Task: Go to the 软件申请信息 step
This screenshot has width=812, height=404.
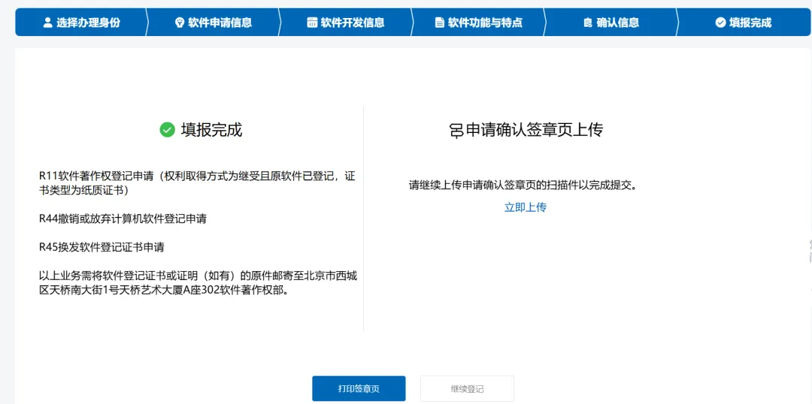Action: [214, 23]
